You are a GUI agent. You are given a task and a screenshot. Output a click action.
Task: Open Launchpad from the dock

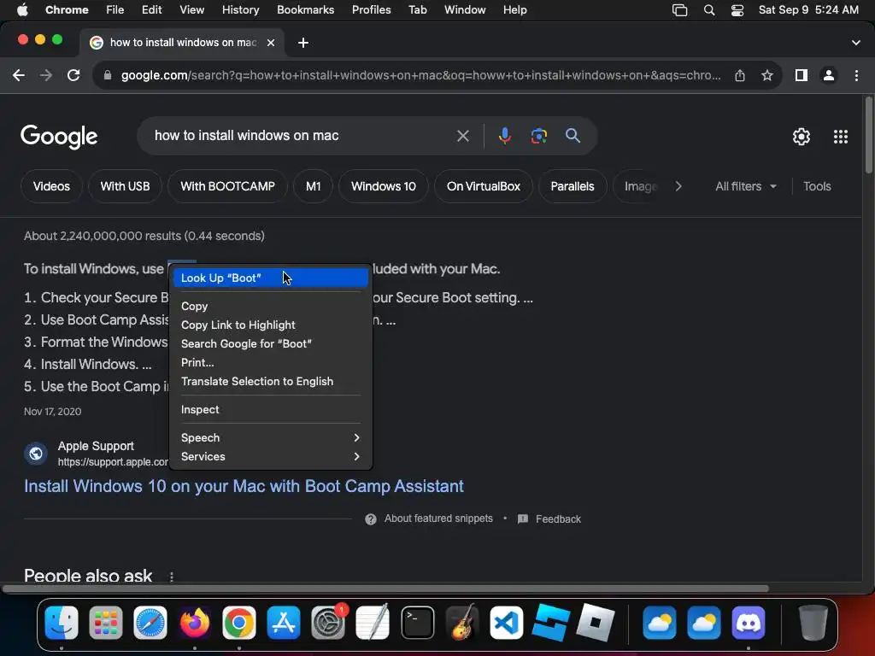[x=105, y=623]
